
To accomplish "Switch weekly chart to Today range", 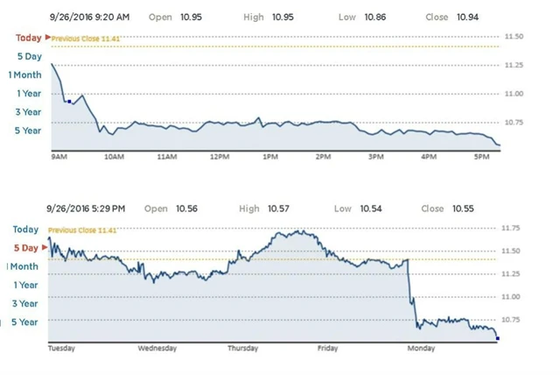I will click(25, 229).
